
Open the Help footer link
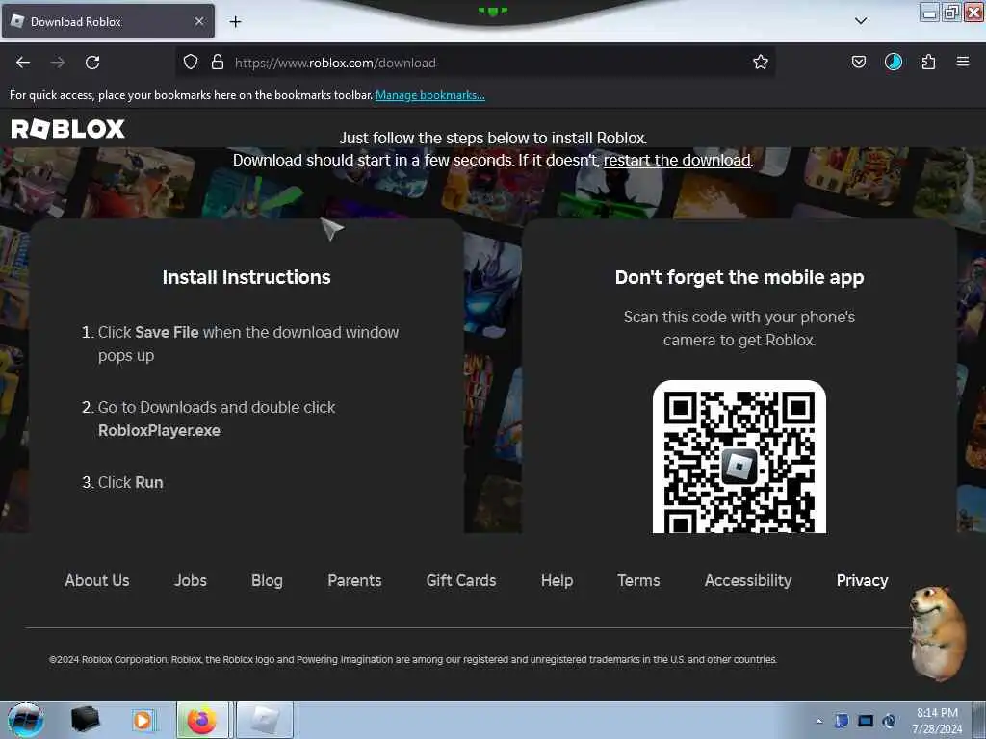[557, 580]
